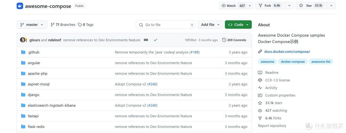Screen dimensions: 346x133
Task: Open the 269 Commits history link
Action: 234,40
